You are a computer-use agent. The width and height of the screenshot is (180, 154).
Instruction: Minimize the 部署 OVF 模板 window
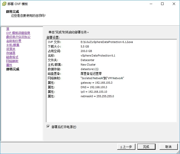click(151, 4)
